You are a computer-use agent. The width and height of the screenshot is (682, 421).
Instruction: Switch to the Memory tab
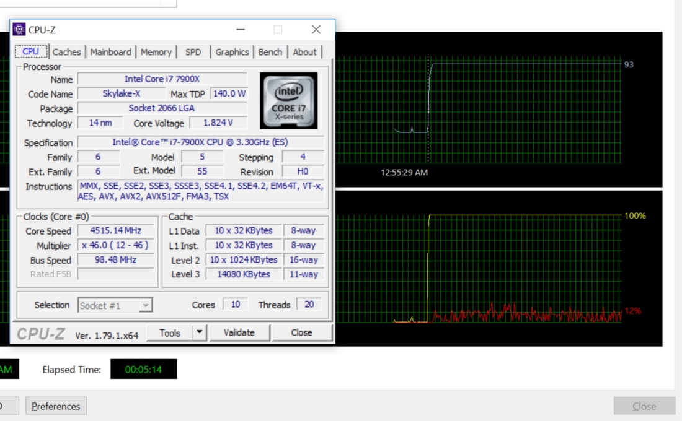(156, 52)
